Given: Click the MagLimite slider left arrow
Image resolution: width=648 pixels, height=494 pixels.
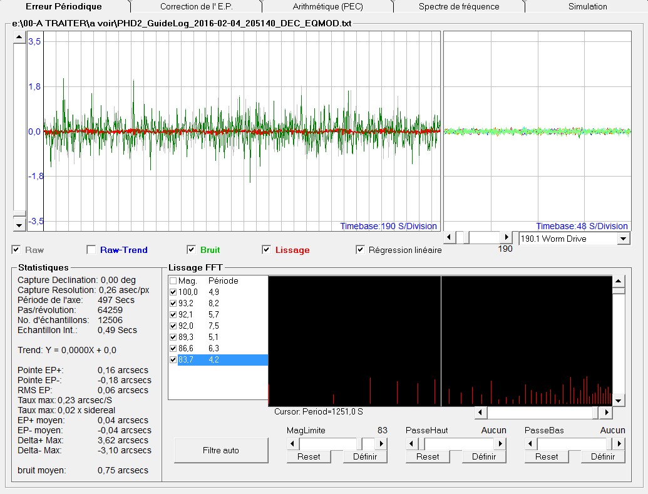Looking at the screenshot, I should click(293, 444).
